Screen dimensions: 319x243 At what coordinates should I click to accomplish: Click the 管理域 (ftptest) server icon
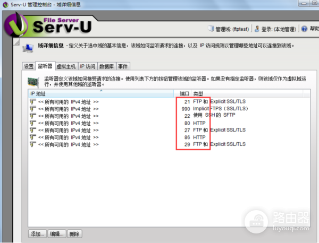point(211,29)
